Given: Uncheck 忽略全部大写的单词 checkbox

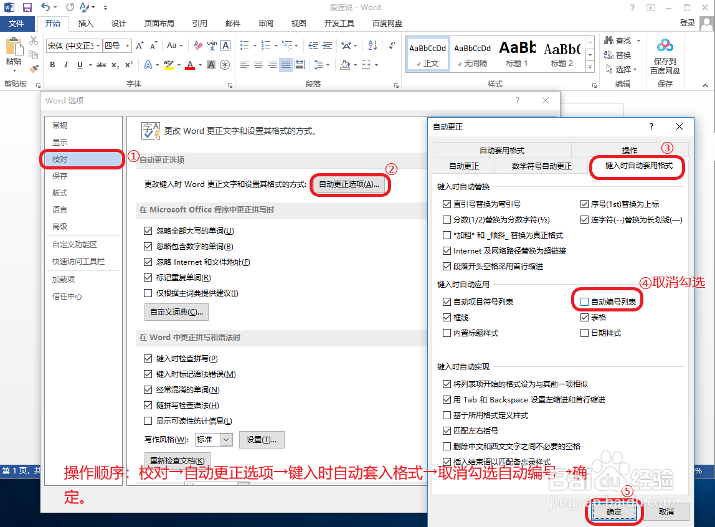Looking at the screenshot, I should 148,230.
